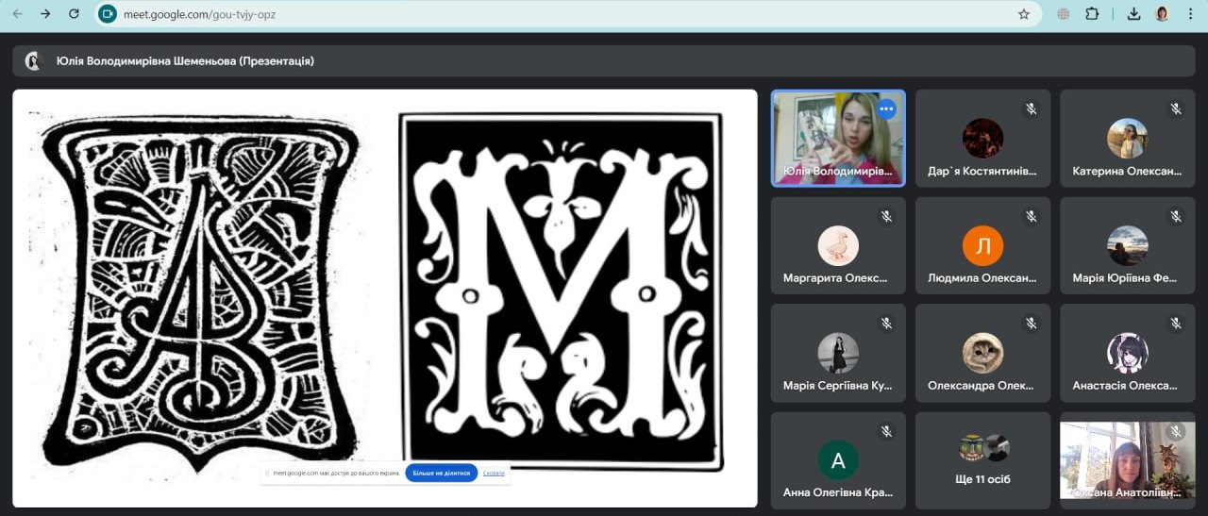
Task: Click Дар'я Костянтинівна's avatar
Action: coord(982,139)
